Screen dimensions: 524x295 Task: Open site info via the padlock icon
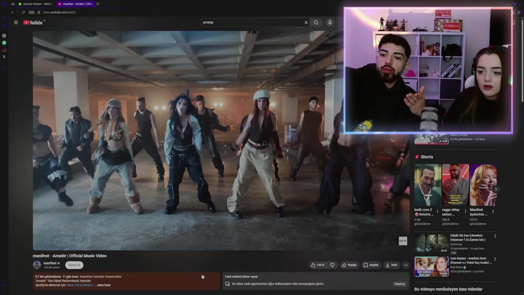(39, 12)
